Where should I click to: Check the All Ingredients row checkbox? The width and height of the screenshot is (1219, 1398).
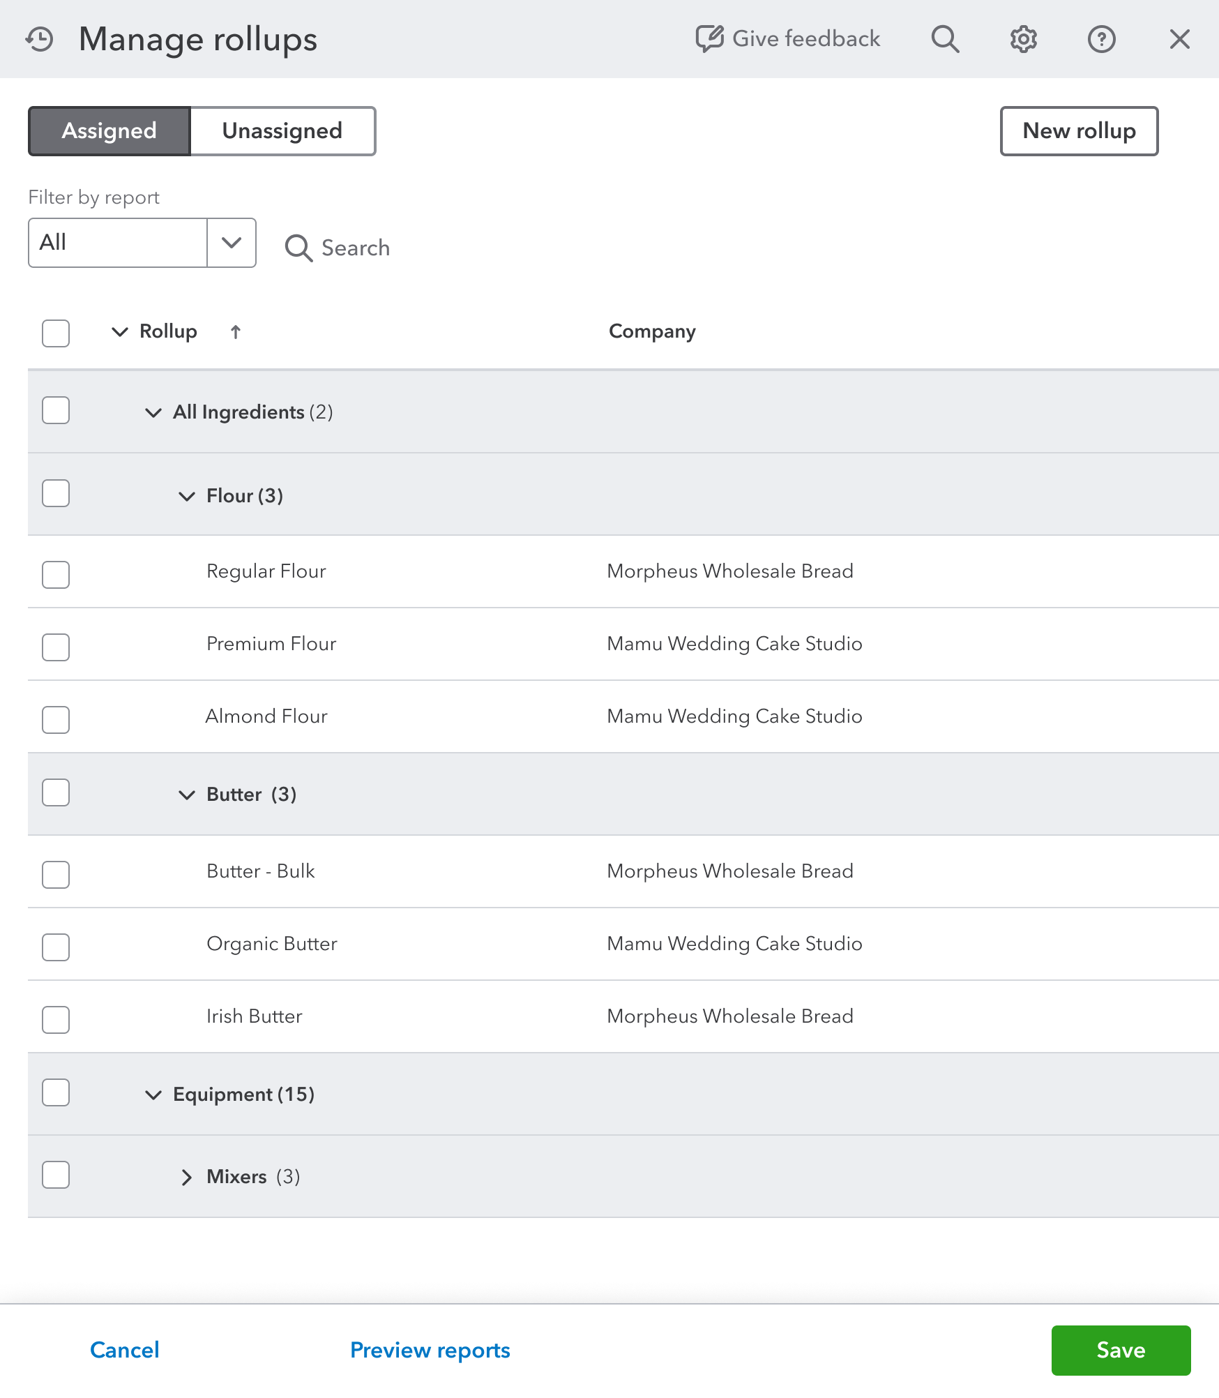56,410
